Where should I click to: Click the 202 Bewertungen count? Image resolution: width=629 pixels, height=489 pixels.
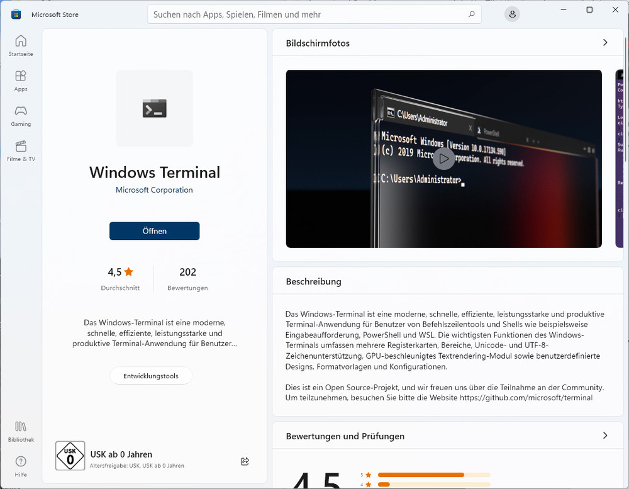pyautogui.click(x=187, y=279)
